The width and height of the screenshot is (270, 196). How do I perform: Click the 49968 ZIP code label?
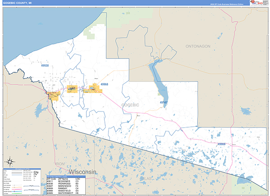(x=104, y=85)
